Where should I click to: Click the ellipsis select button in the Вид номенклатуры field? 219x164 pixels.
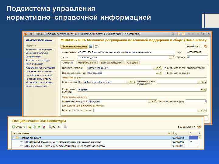pyautogui.click(x=154, y=68)
